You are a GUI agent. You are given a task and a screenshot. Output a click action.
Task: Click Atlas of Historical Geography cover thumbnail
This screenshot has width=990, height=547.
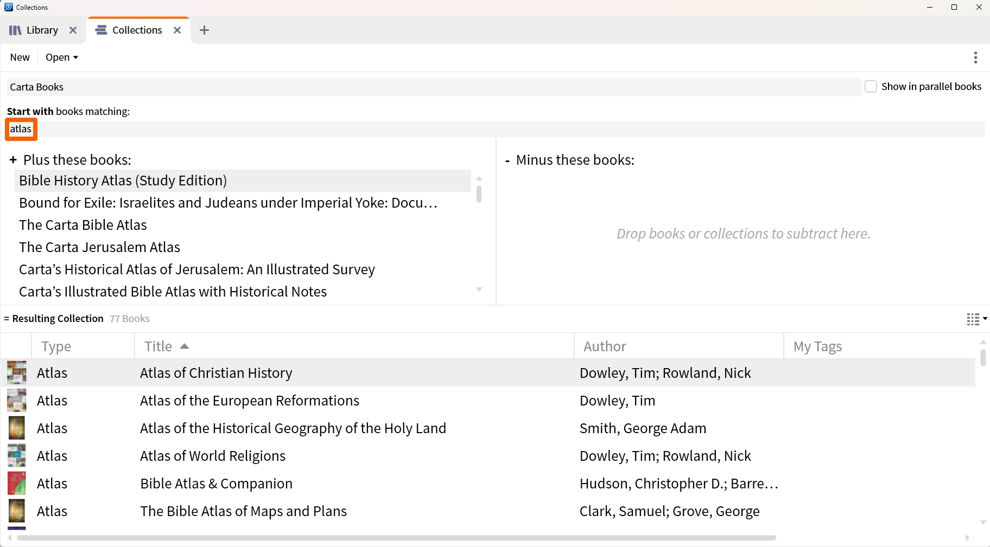pyautogui.click(x=17, y=428)
